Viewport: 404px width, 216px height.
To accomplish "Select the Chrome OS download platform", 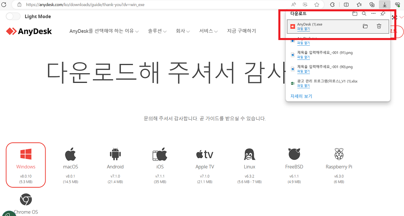I will point(26,204).
